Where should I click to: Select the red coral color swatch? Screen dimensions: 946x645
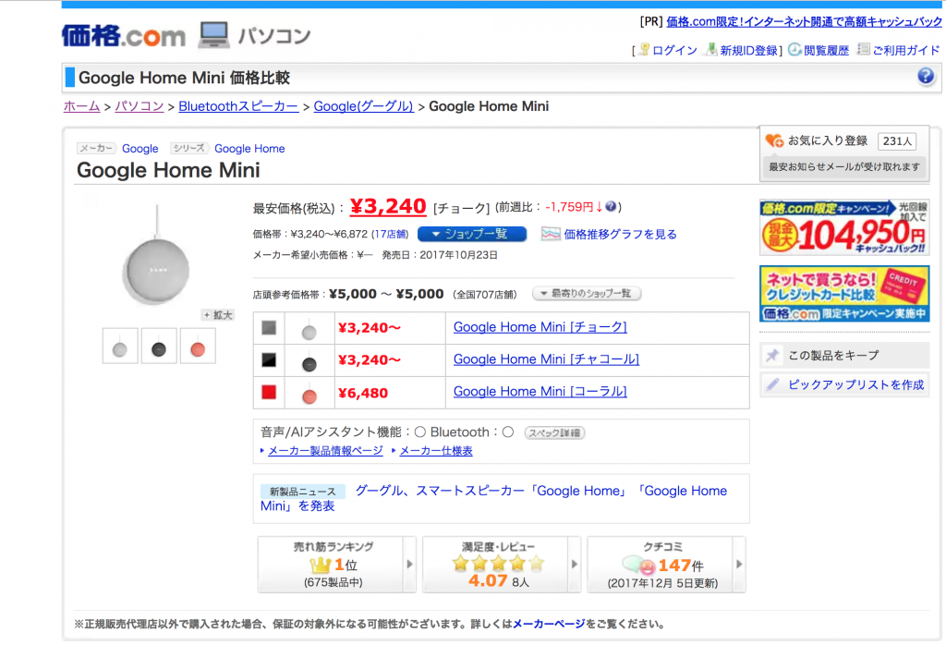point(269,393)
